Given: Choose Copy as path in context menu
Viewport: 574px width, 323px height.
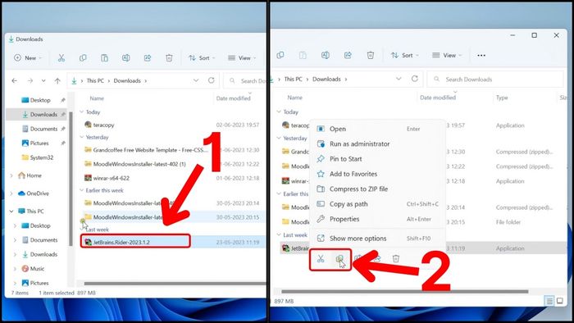Looking at the screenshot, I should click(x=377, y=204).
